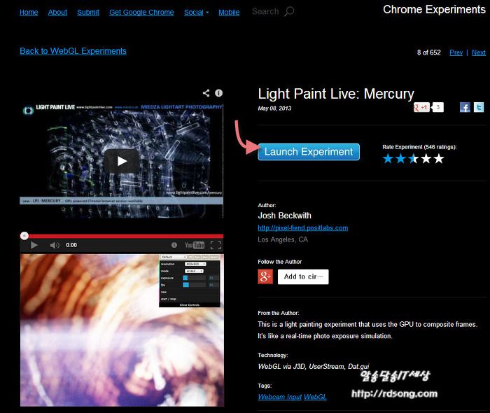Enter fullscreen on the video player
The image size is (490, 413).
coord(216,245)
